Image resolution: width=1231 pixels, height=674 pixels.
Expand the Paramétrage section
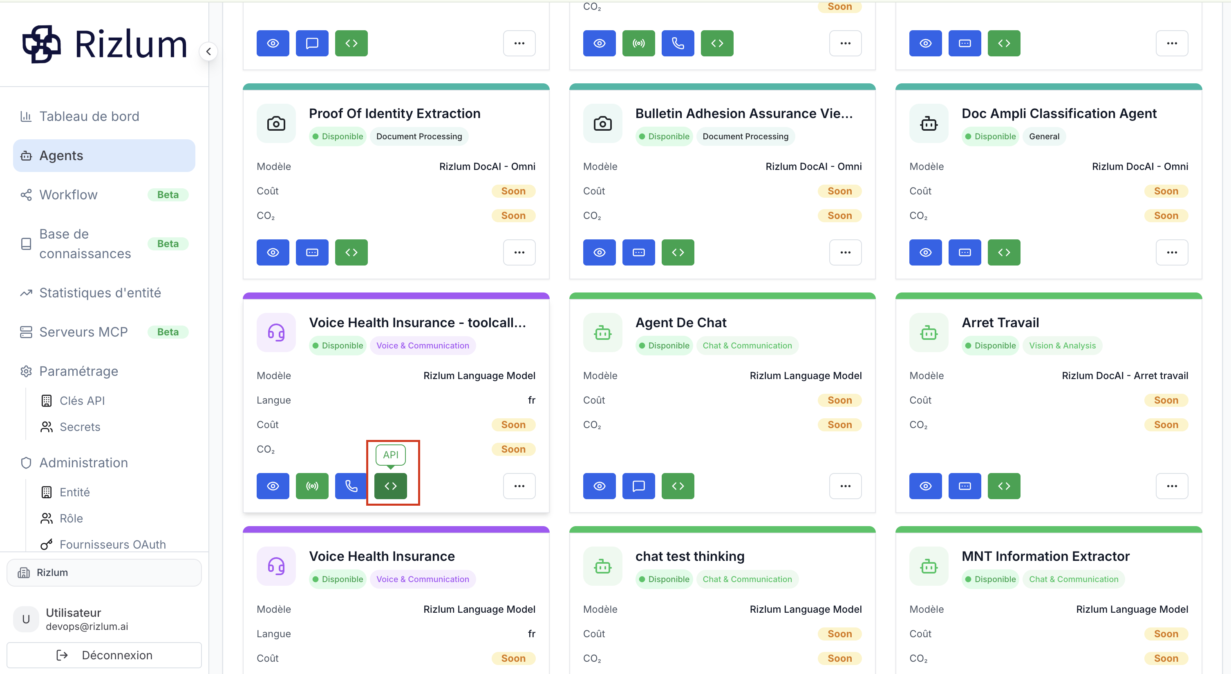tap(104, 371)
